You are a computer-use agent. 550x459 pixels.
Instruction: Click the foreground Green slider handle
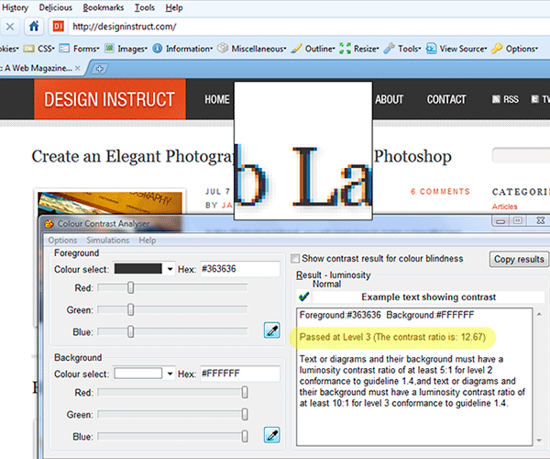pos(130,309)
